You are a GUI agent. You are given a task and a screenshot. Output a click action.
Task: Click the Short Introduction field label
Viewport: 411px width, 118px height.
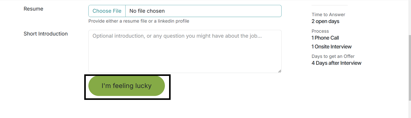46,34
